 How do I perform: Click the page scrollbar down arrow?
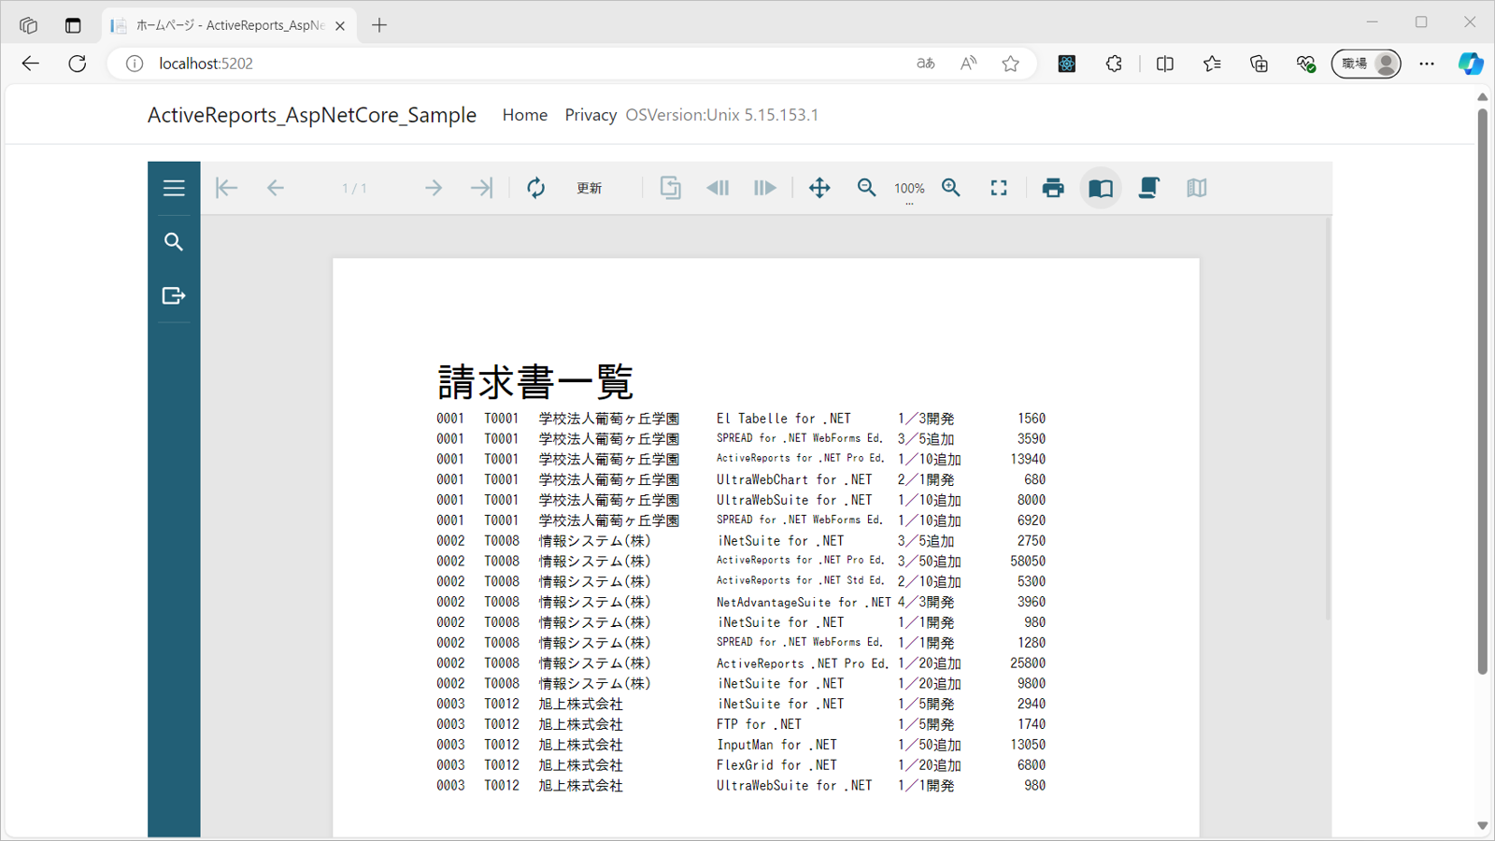(1483, 826)
